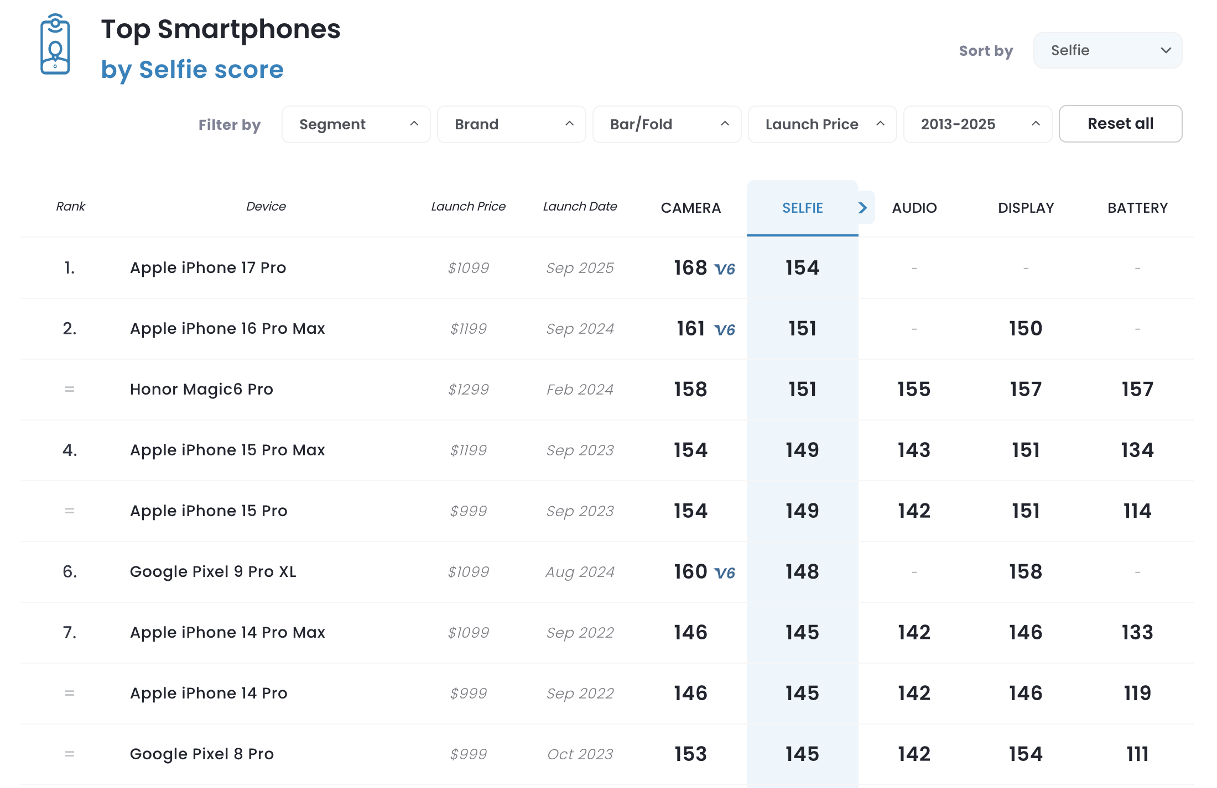
Task: Click the V6 badge for Pixel 9 Pro XL
Action: click(x=725, y=573)
